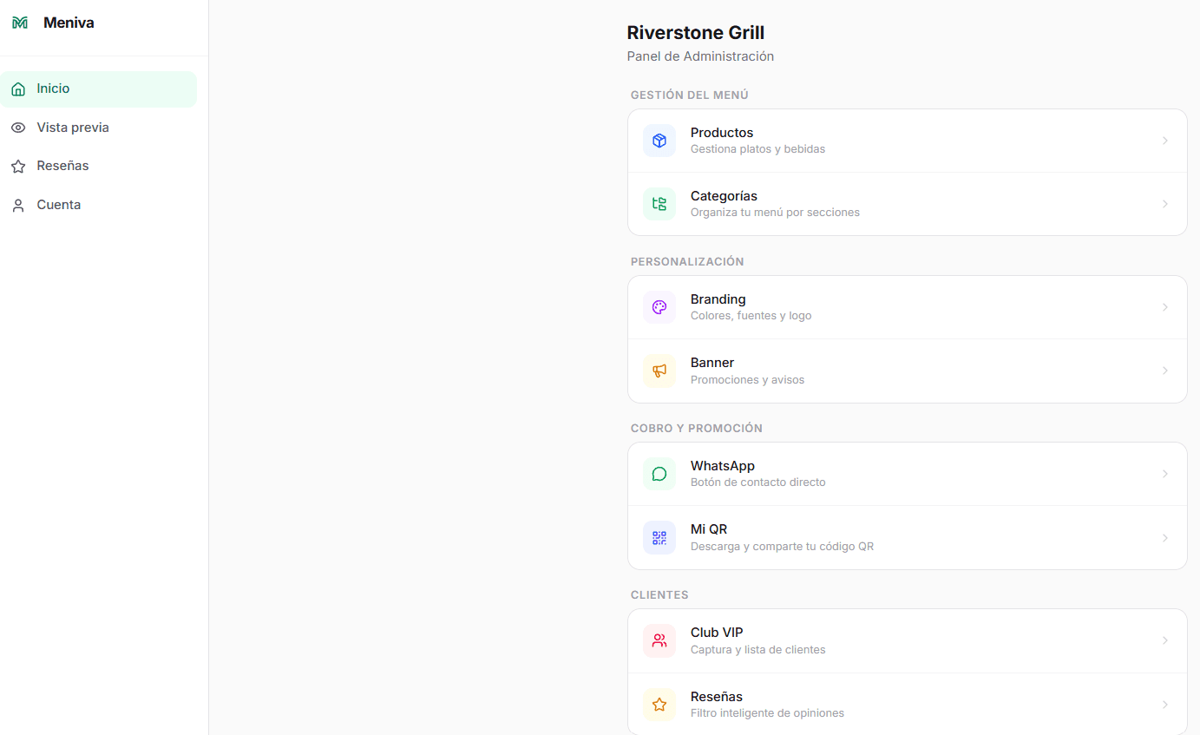Click 'Colores, fuentes y logo' text
Image resolution: width=1200 pixels, height=735 pixels.
tap(751, 316)
